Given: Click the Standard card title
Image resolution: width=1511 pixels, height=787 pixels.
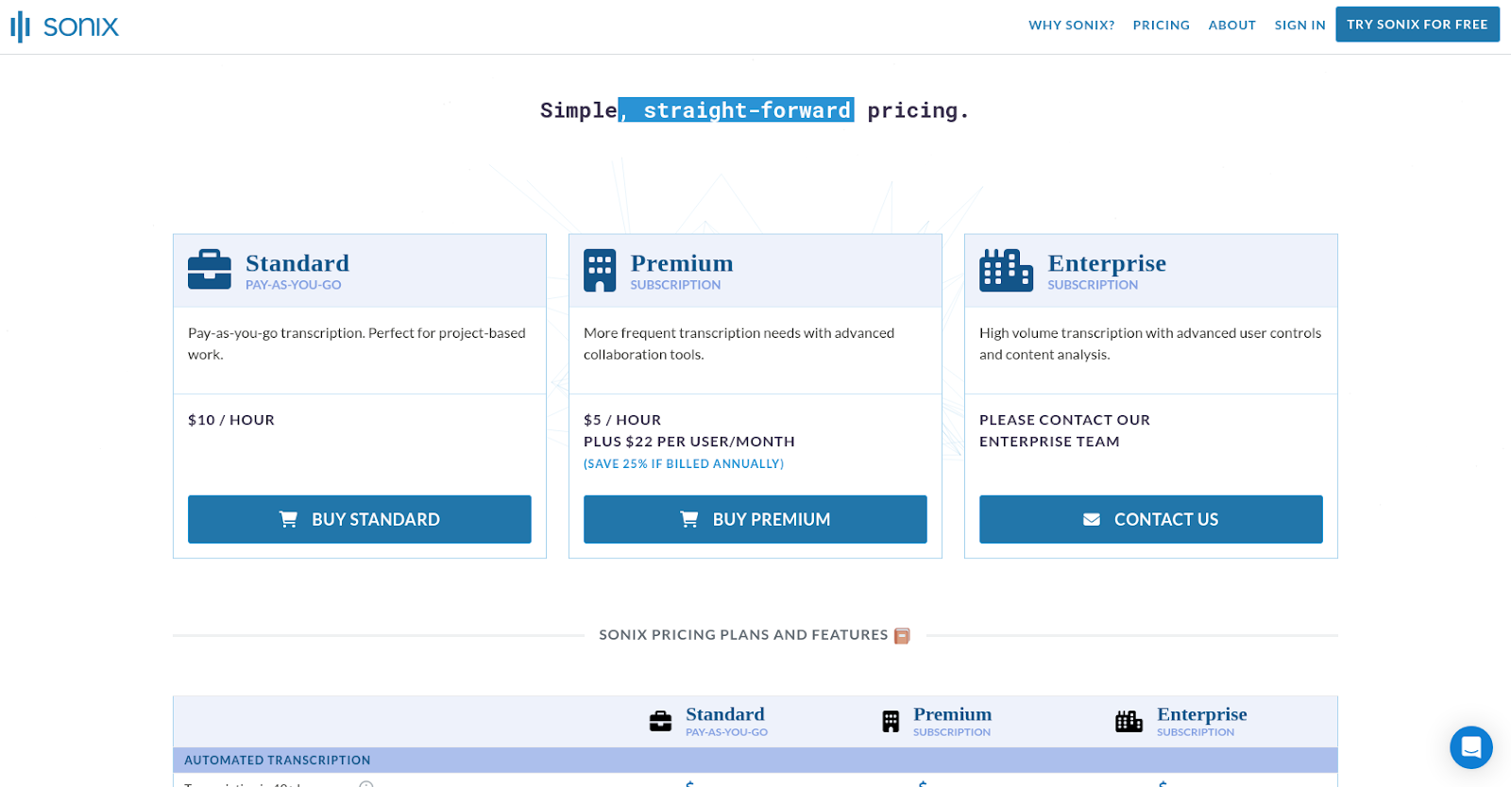Looking at the screenshot, I should pos(297,263).
